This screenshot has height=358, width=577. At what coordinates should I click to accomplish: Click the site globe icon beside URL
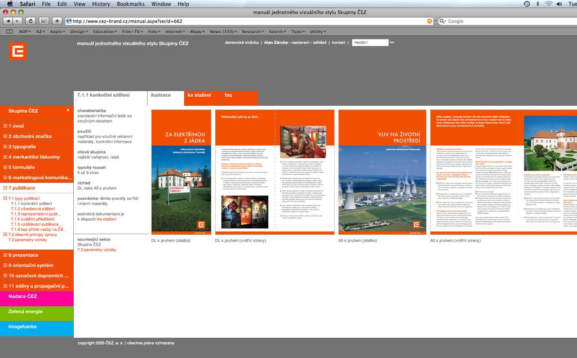pos(68,21)
